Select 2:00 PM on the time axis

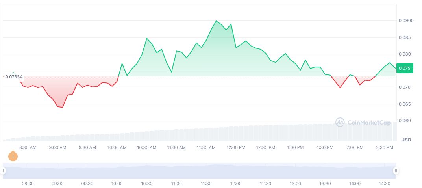click(355, 147)
